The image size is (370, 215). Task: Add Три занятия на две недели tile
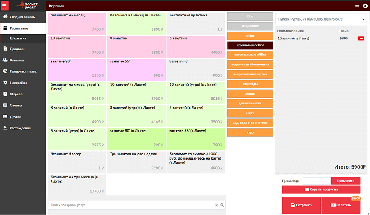pos(136,162)
